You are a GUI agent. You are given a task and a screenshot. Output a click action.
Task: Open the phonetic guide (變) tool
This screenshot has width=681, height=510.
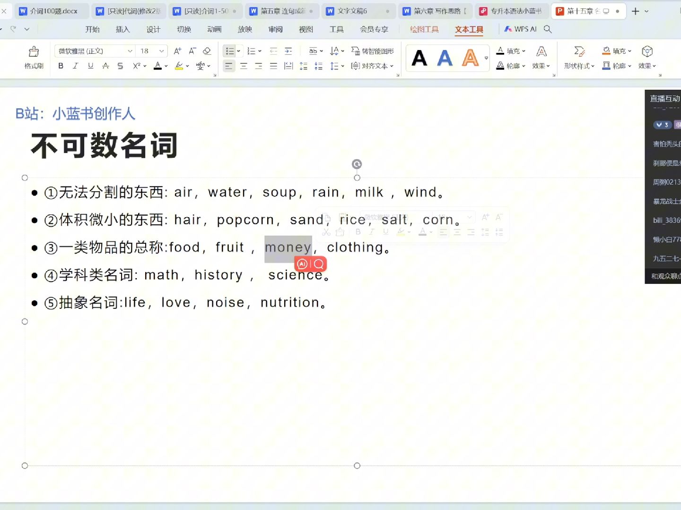(x=201, y=66)
